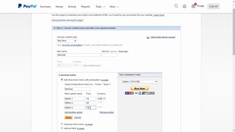This screenshot has height=132, width=235.
Task: Click the globe icon beside Which button
Action: [x=148, y=37]
